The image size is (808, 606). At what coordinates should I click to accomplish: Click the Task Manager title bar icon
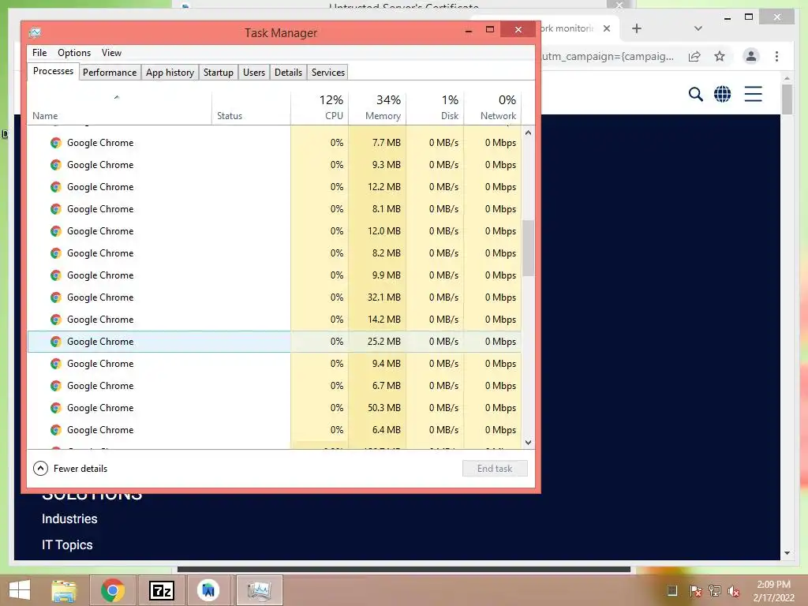click(35, 32)
